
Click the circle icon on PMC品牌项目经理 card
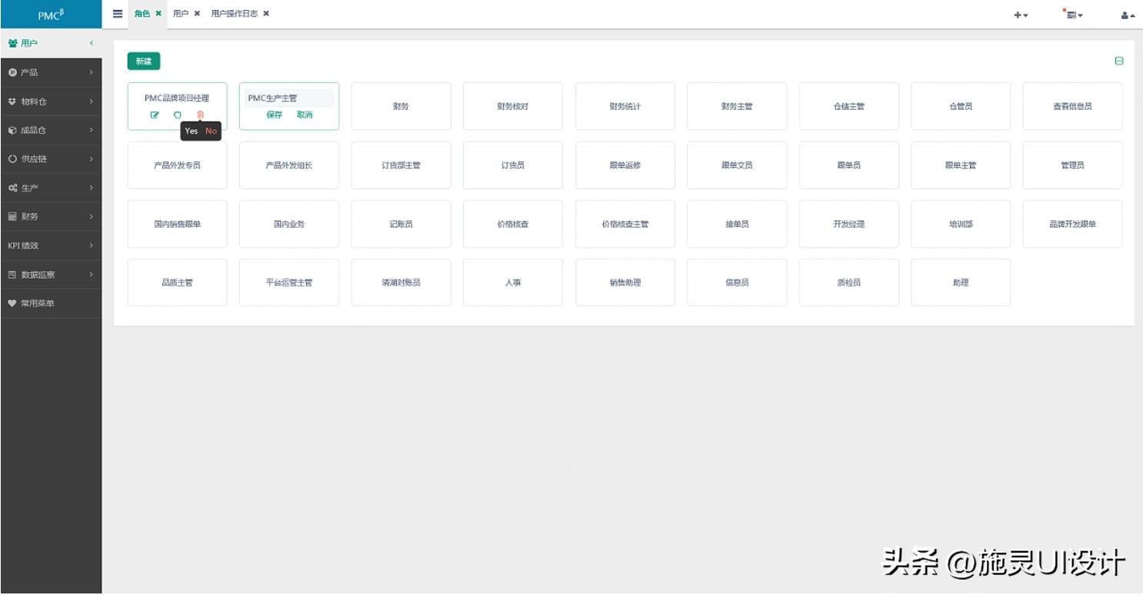coord(178,115)
